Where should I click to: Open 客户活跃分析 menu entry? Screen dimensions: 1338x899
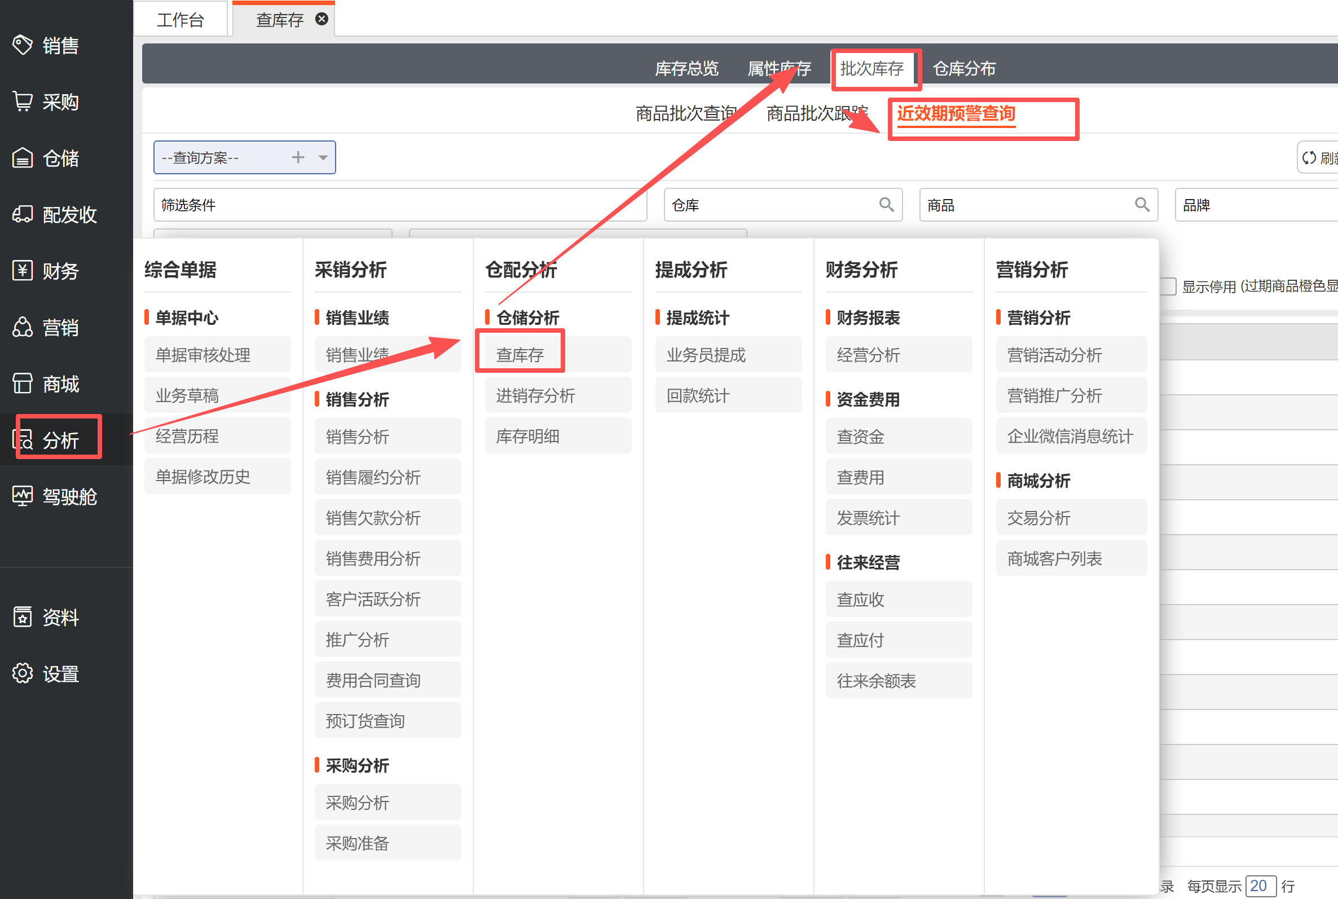pyautogui.click(x=388, y=599)
